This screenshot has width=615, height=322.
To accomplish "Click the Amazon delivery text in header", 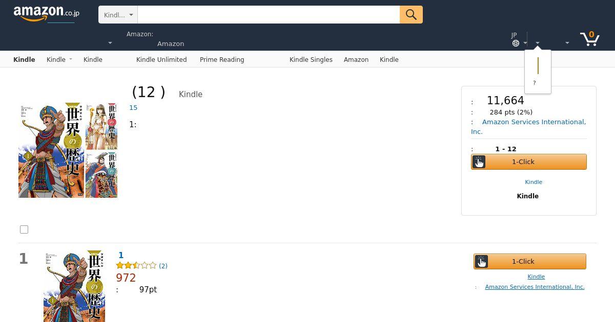I will [171, 44].
